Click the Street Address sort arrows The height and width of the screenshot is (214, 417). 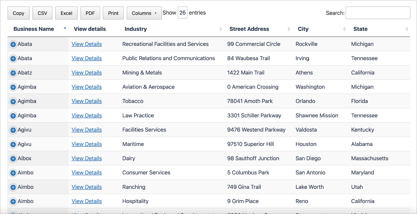tap(289, 29)
